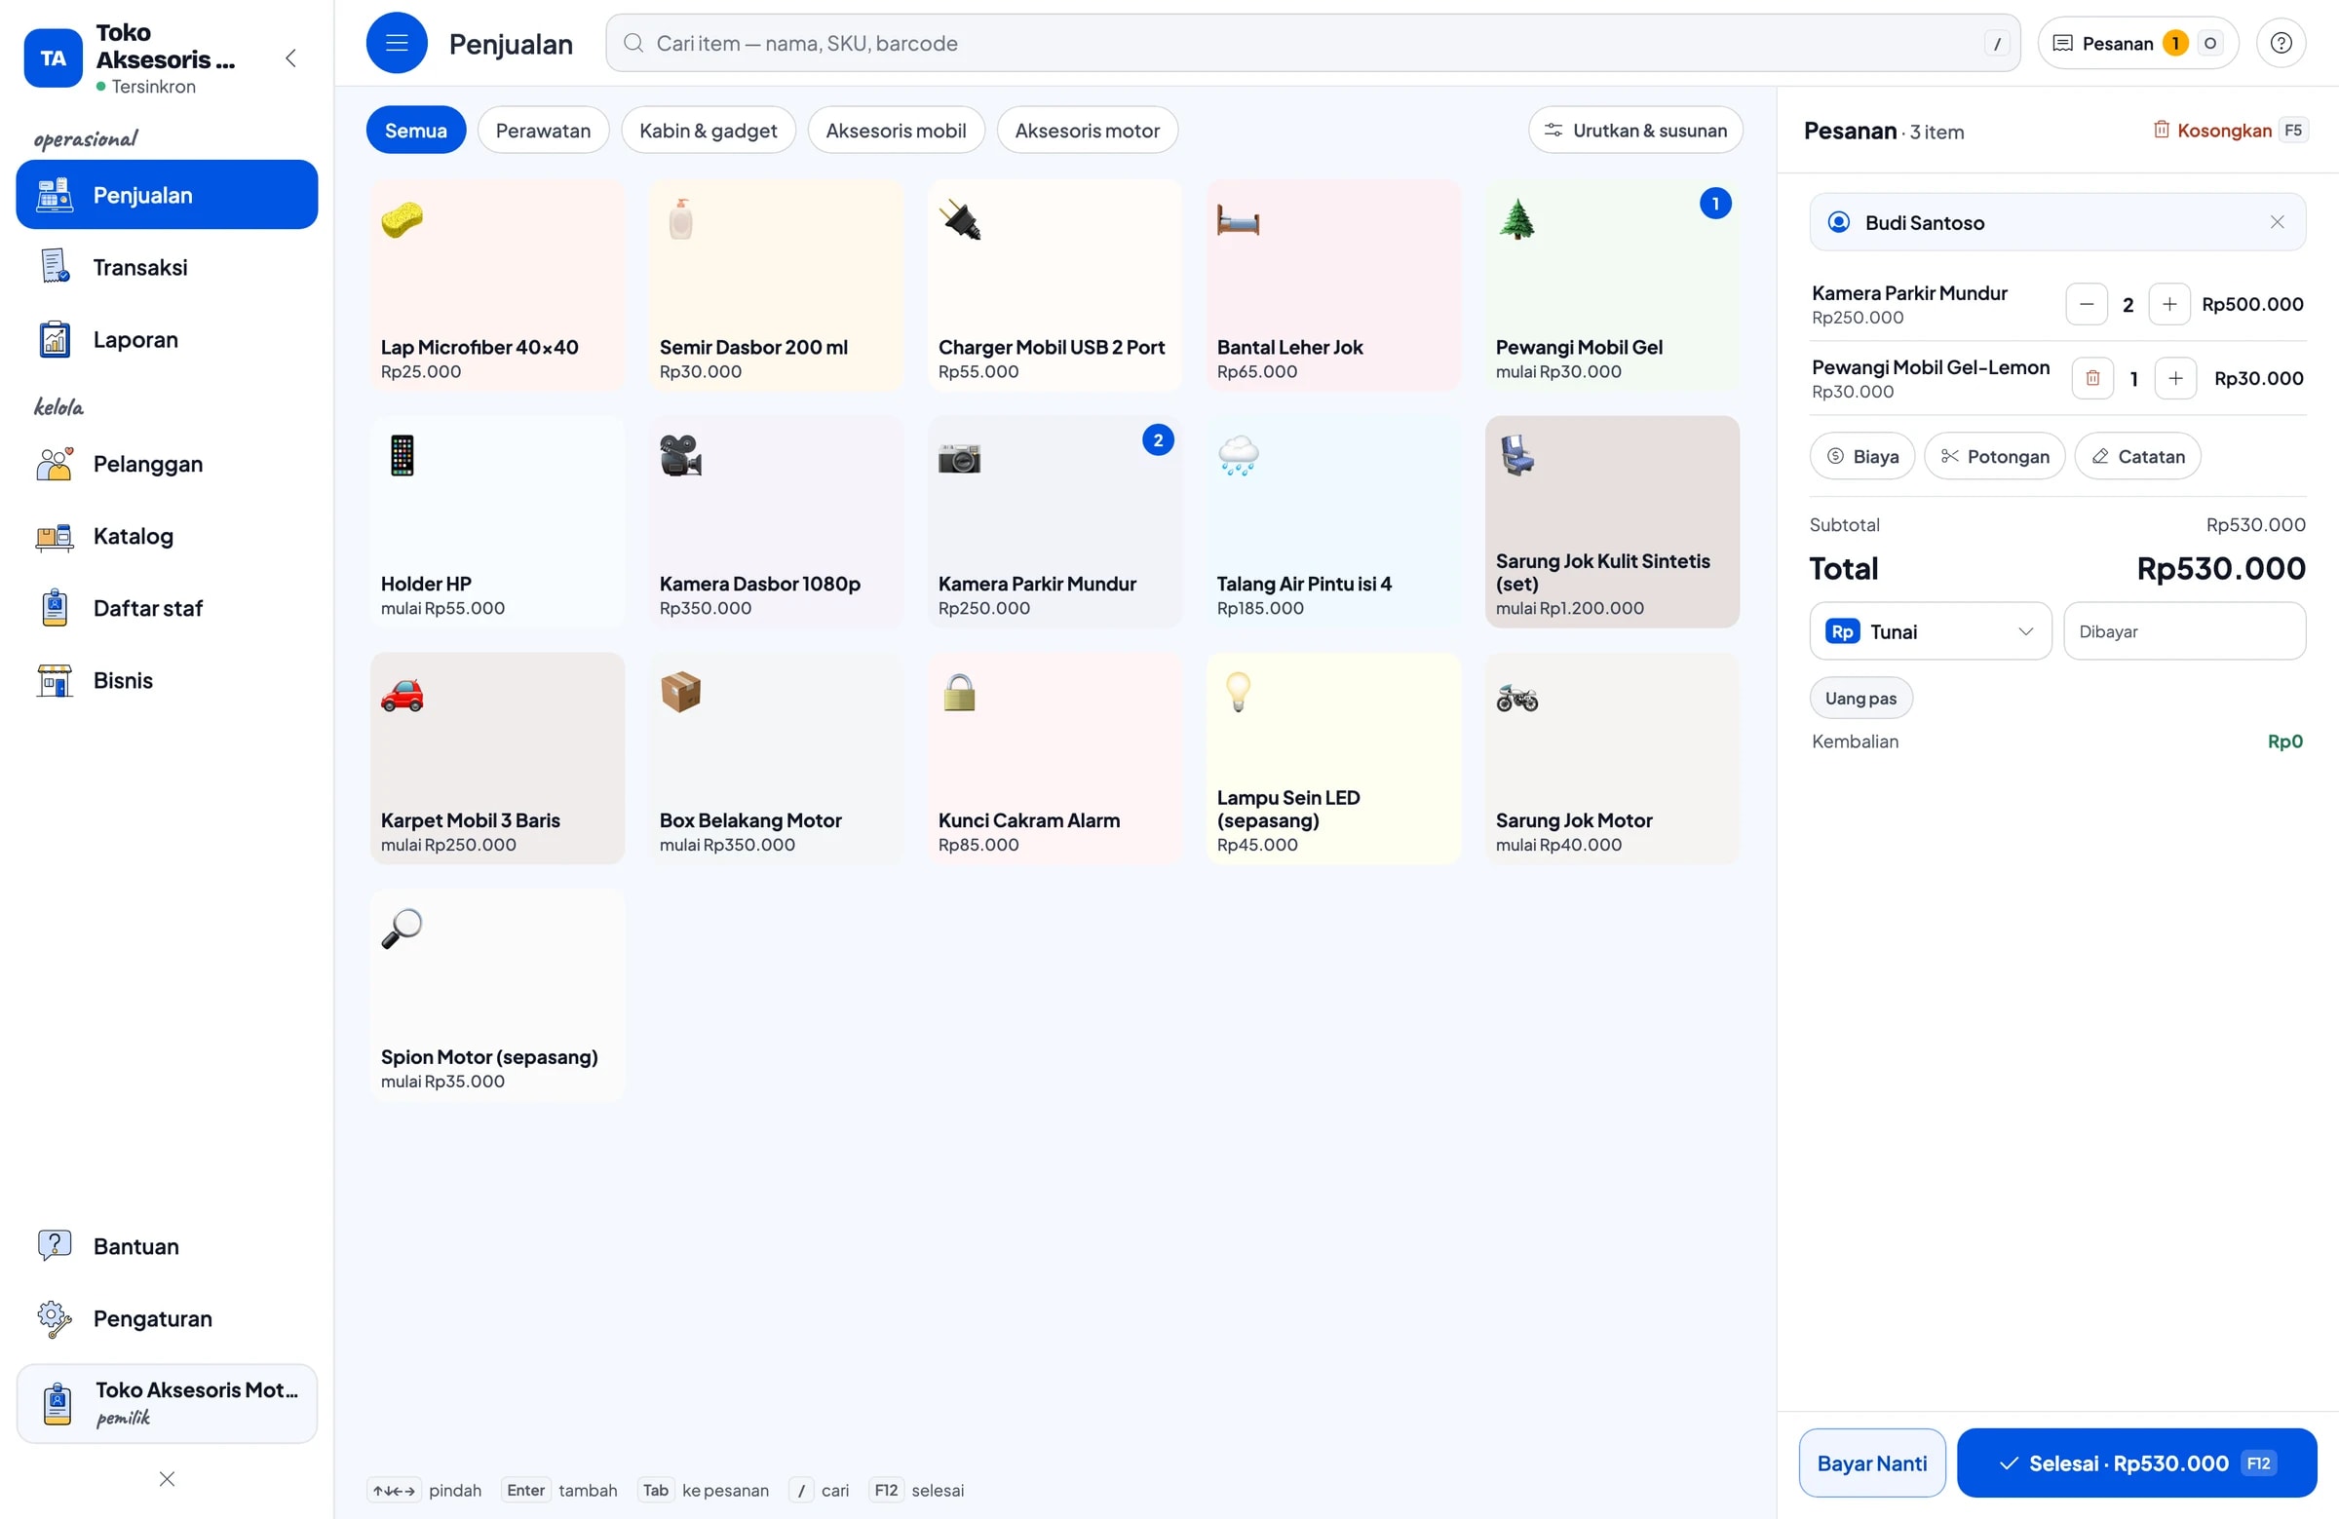Open the hamburger menu button
The image size is (2339, 1519).
pos(396,43)
